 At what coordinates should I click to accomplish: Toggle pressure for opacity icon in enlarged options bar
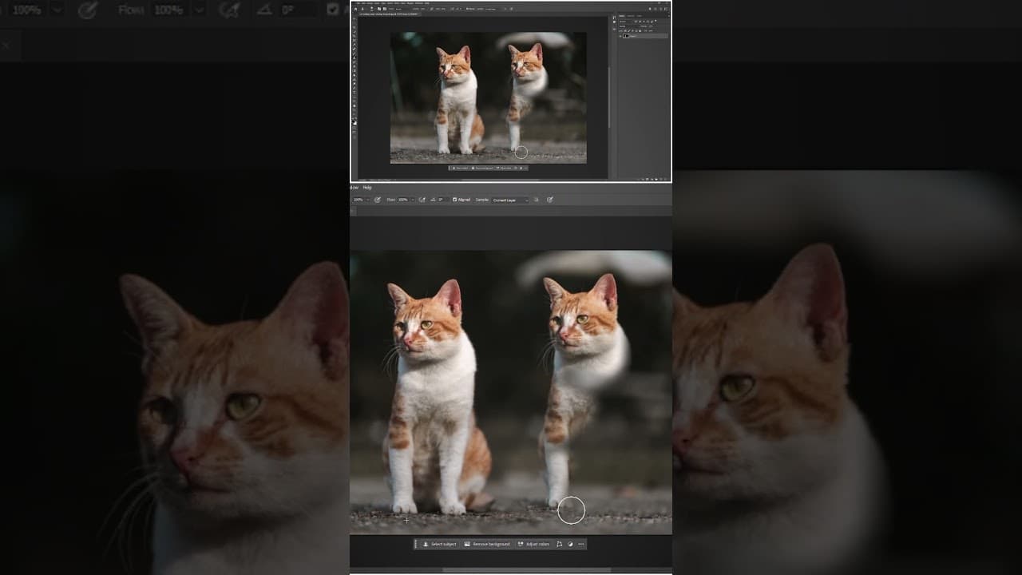point(378,200)
